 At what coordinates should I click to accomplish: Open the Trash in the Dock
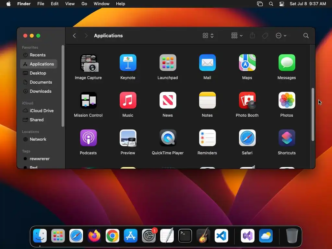pos(292,236)
